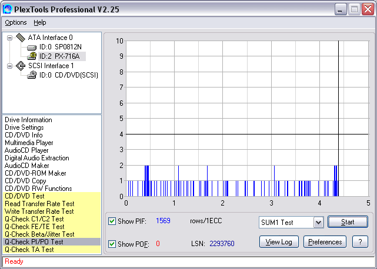Viewport: 377px width, 269px height.
Task: Select Q-Check PI/PO Test
Action: click(x=52, y=242)
